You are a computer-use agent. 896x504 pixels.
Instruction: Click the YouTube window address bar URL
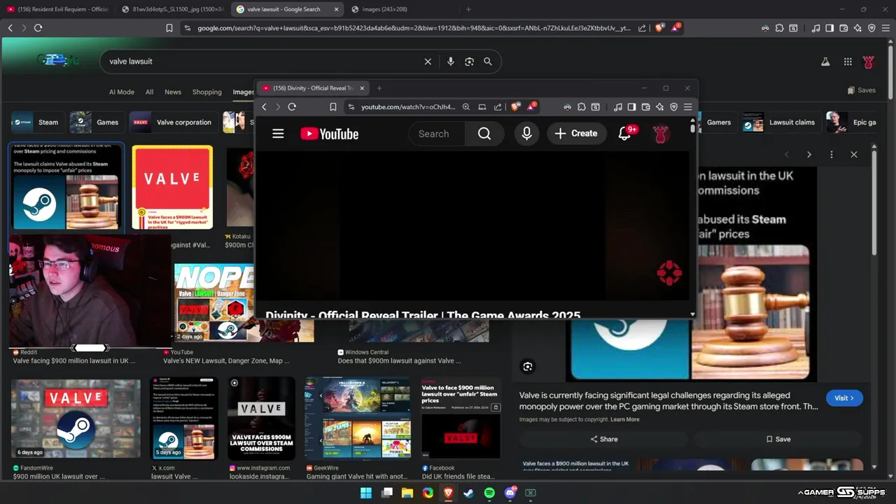click(x=408, y=107)
